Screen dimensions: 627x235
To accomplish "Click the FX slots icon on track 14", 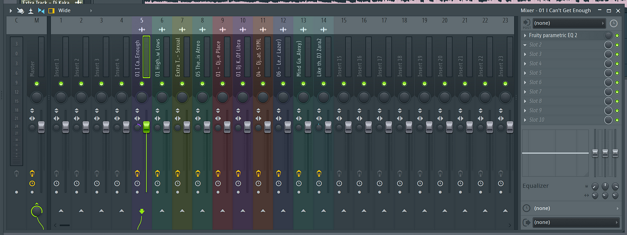I will tap(319, 173).
